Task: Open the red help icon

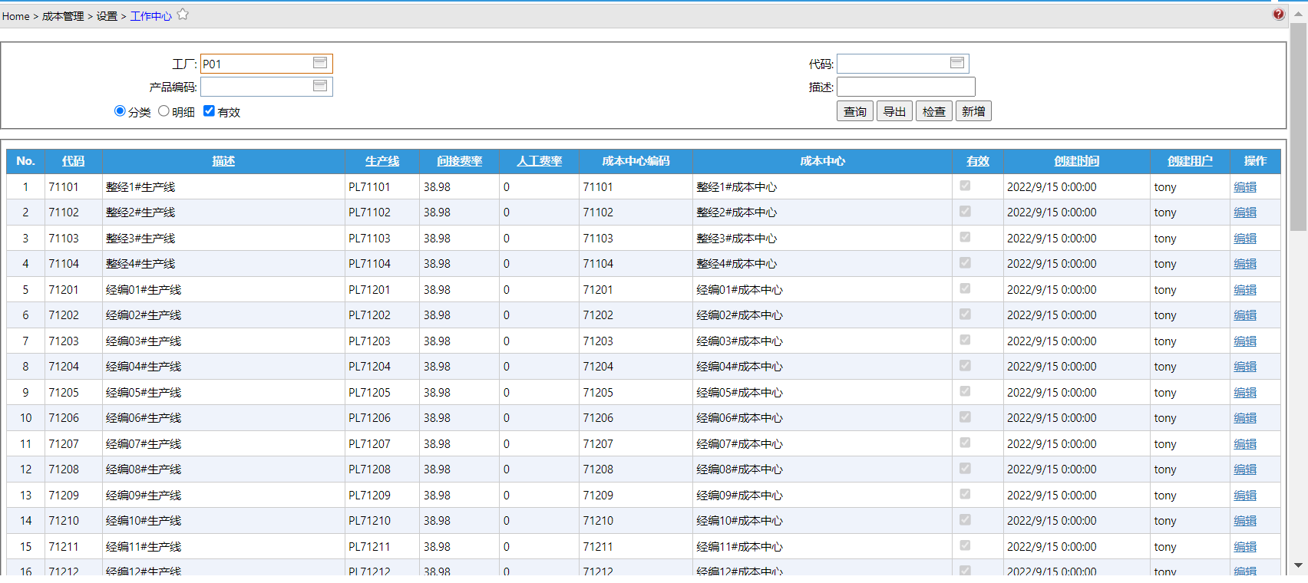Action: pos(1278,15)
